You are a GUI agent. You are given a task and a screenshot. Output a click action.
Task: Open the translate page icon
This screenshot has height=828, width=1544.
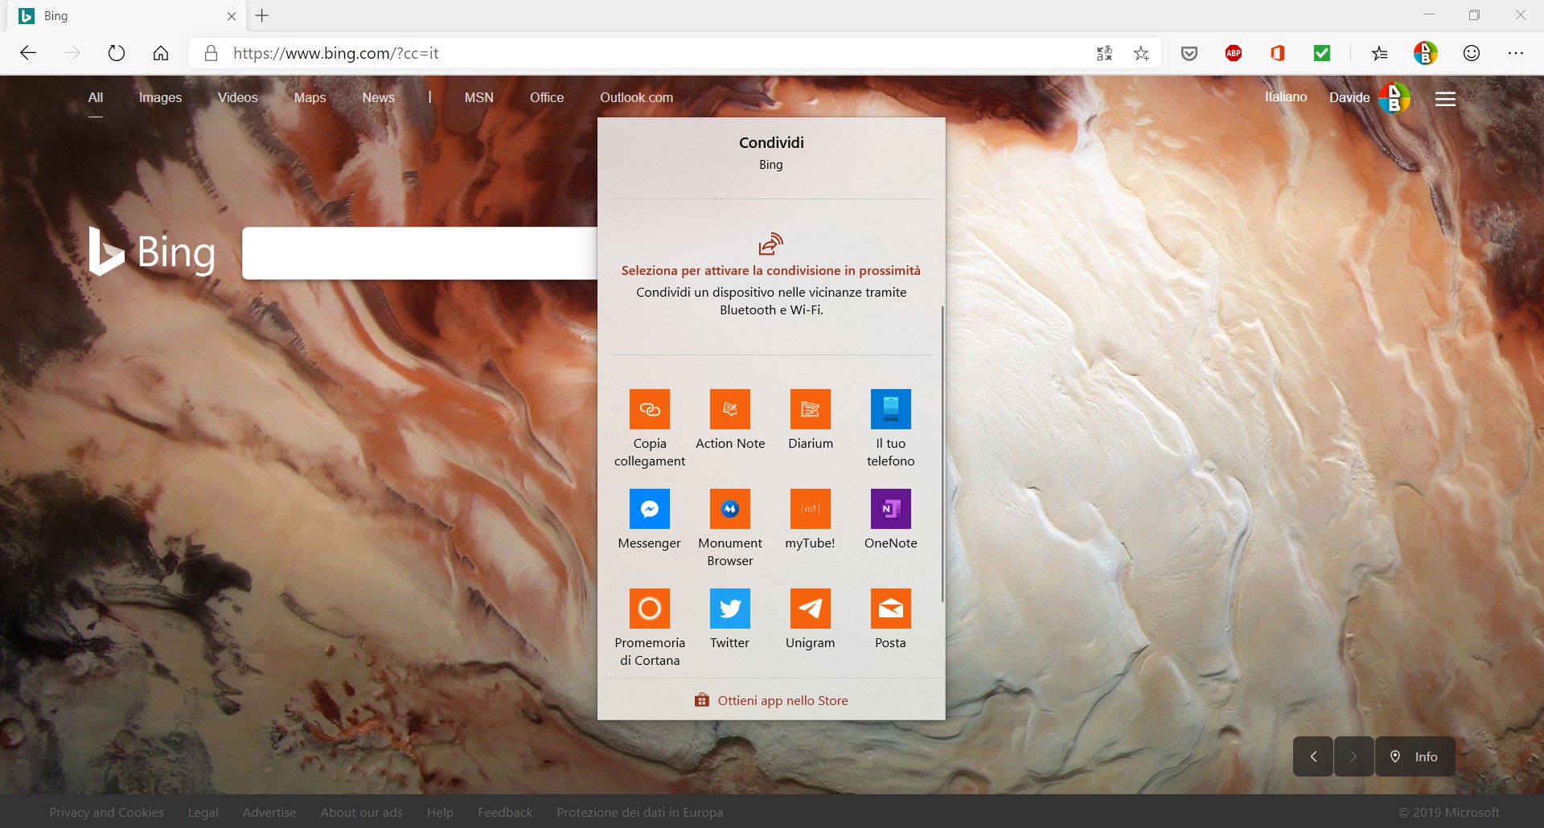coord(1104,53)
